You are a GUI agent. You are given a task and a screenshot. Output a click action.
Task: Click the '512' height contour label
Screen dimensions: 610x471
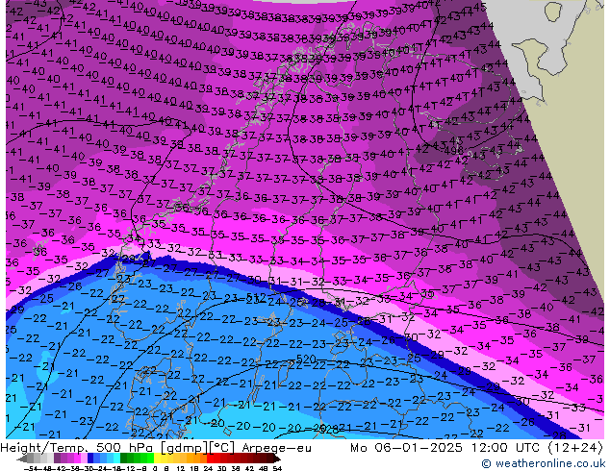257,298
